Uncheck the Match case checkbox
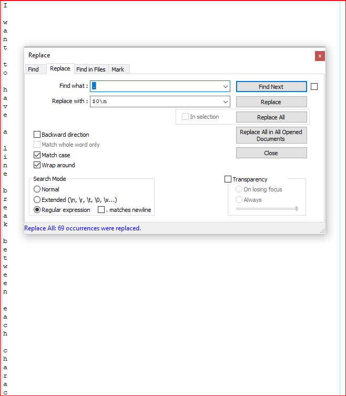Viewport: 346px width, 396px height. (37, 155)
